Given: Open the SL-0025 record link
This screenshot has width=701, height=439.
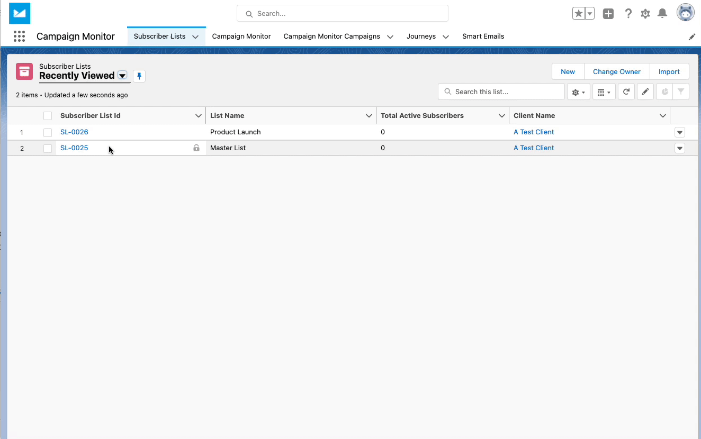Looking at the screenshot, I should point(74,148).
